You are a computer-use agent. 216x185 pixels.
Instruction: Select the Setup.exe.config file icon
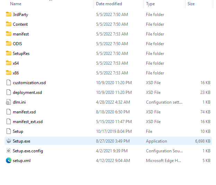pos(9,151)
